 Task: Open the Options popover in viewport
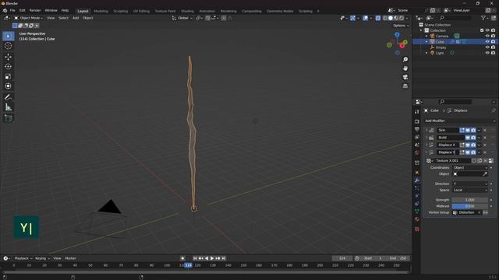(x=400, y=26)
